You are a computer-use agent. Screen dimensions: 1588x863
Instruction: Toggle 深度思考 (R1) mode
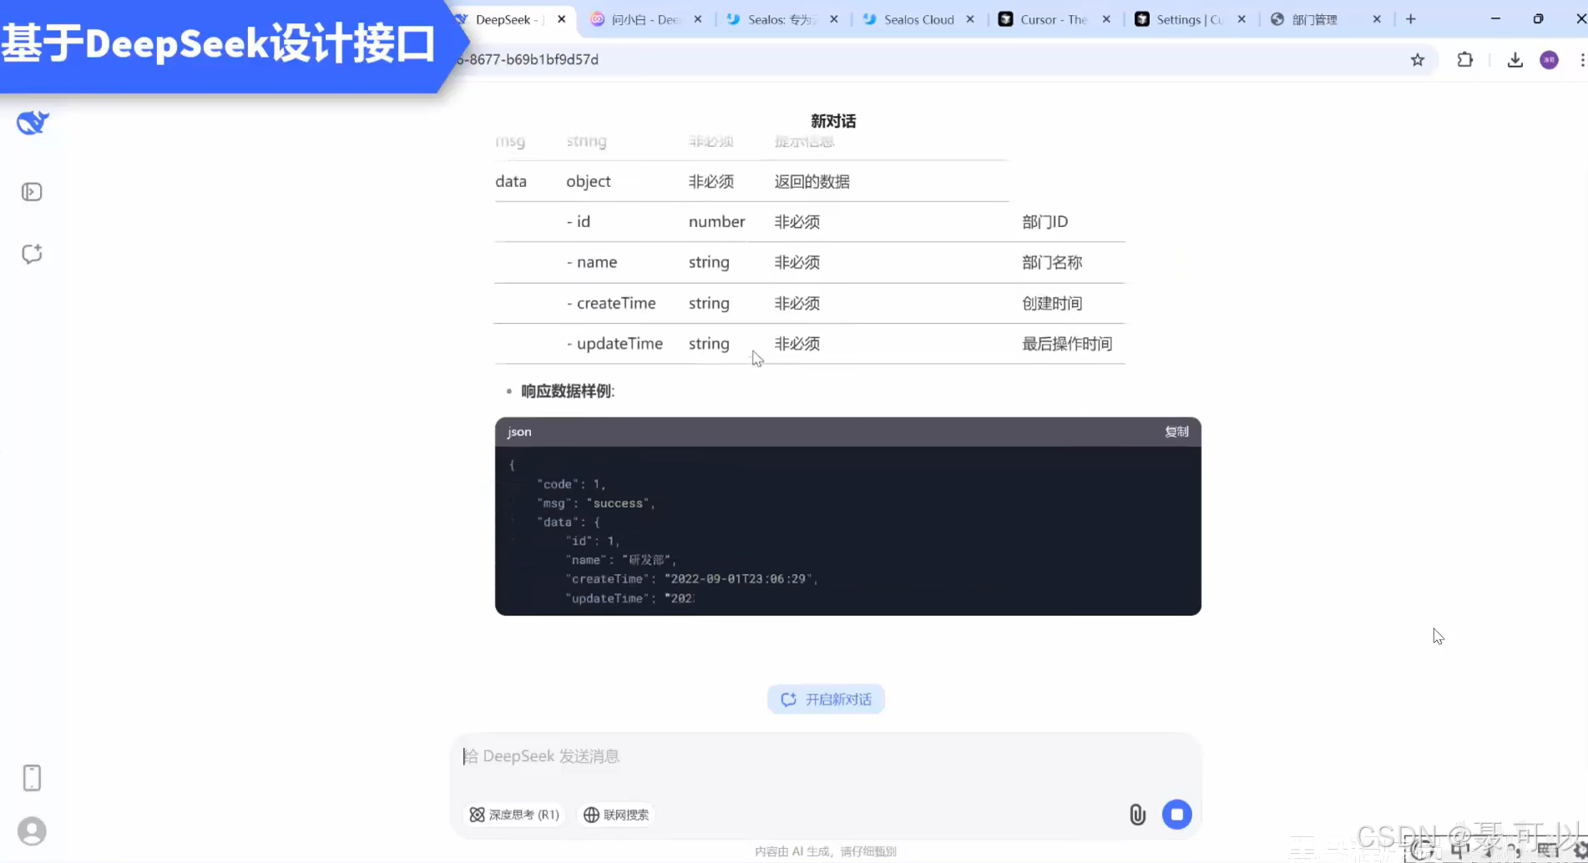514,815
